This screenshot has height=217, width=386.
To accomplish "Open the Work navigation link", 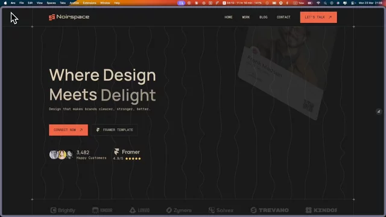I will [246, 17].
